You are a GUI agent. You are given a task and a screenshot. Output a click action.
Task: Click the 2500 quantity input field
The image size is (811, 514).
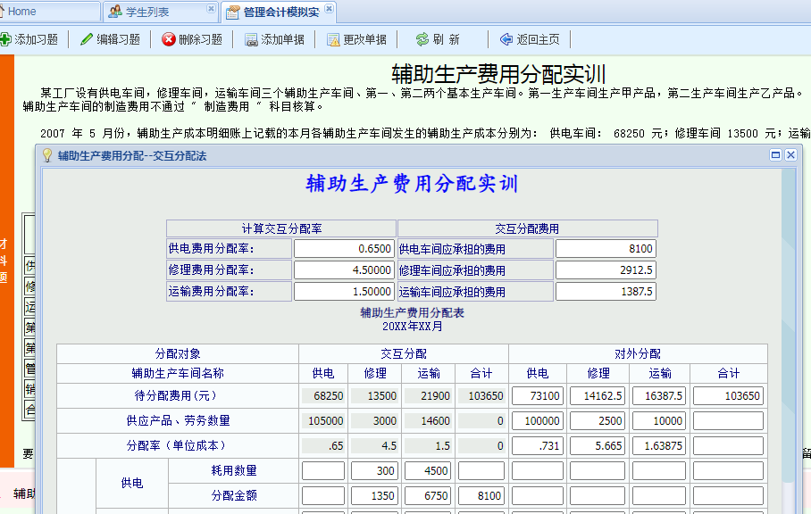pyautogui.click(x=598, y=420)
